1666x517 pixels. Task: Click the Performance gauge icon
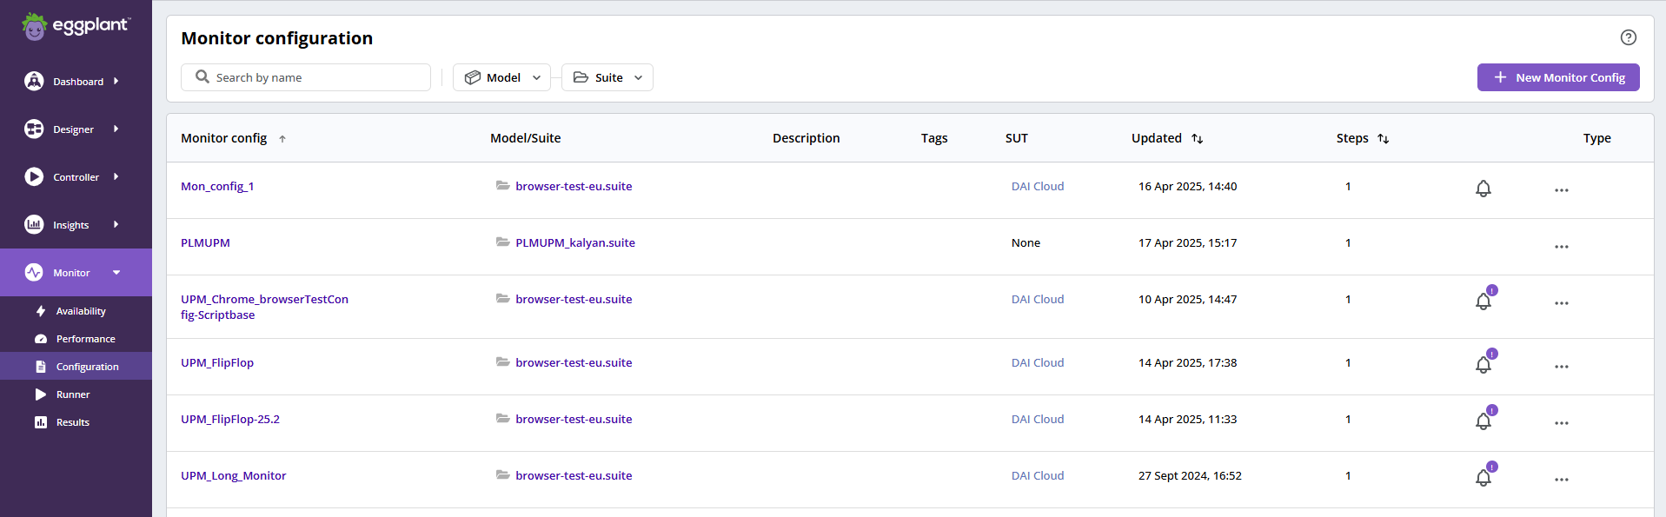click(x=41, y=339)
